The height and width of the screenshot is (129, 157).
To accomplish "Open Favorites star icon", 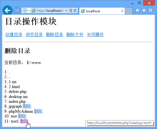I will pyautogui.click(x=144, y=10).
